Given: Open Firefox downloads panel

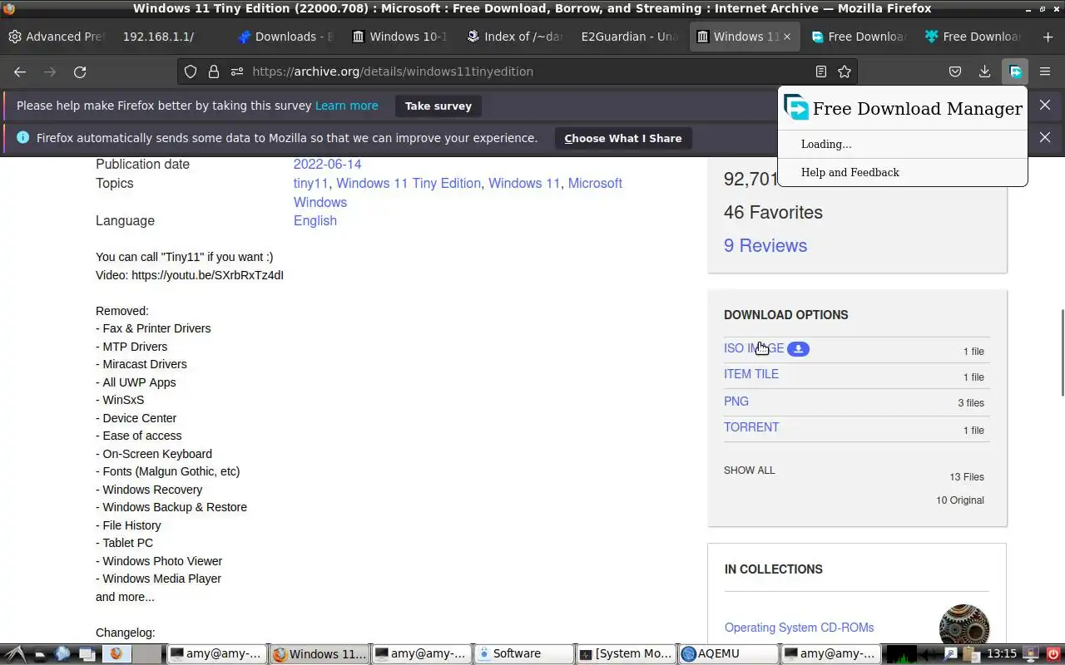Looking at the screenshot, I should [985, 71].
